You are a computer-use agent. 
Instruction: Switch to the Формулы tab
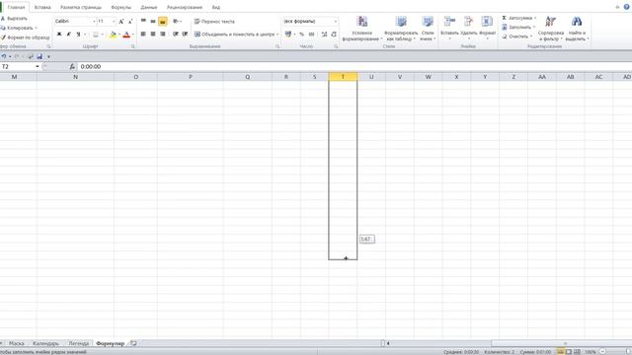(x=121, y=7)
